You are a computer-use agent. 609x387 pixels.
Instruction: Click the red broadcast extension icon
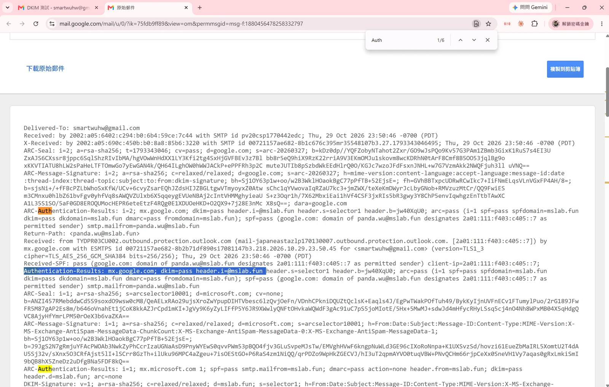507,24
